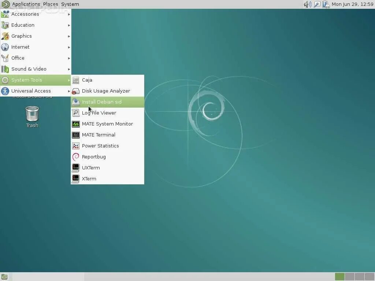
Task: Click the Accessories category icon
Action: pos(5,14)
